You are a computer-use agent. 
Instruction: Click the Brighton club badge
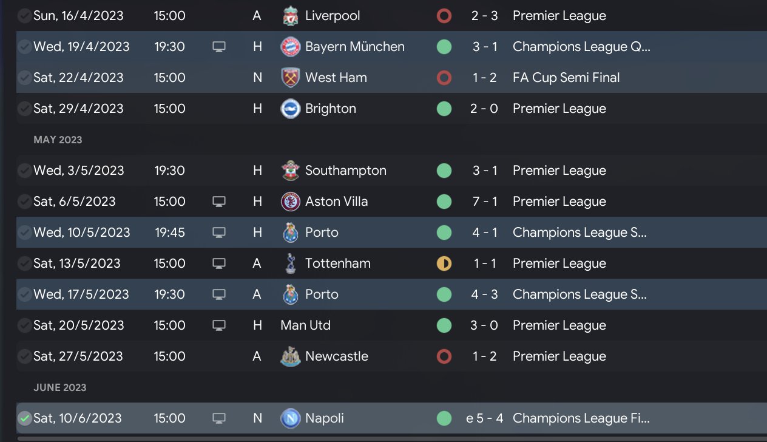(291, 109)
